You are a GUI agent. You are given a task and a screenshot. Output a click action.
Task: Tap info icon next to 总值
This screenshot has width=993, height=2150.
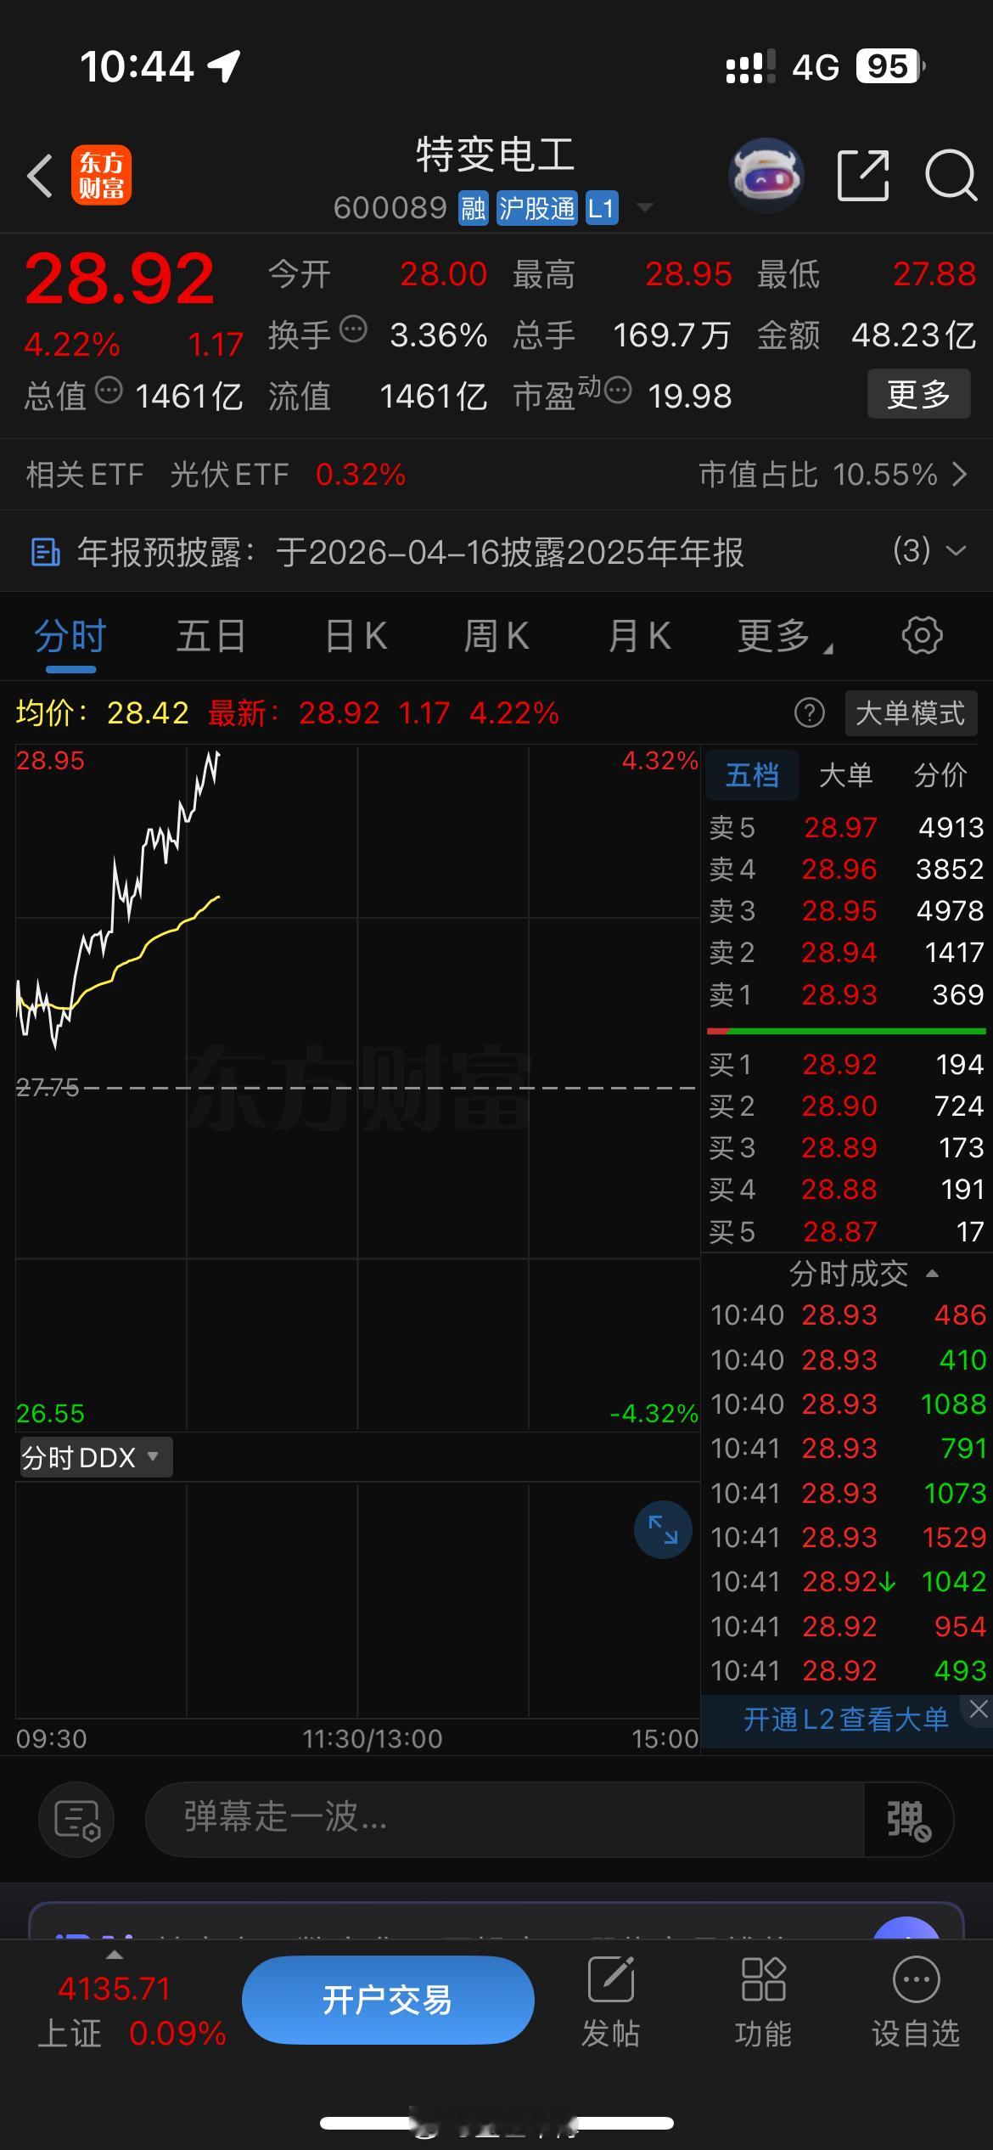pos(109,390)
